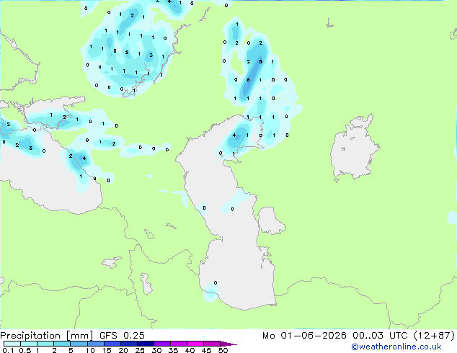Click the '00..03 UTC' time text
The height and width of the screenshot is (353, 457).
[380, 336]
